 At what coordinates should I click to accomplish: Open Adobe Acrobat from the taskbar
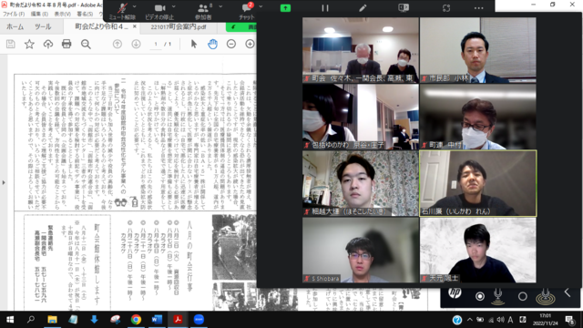[178, 320]
